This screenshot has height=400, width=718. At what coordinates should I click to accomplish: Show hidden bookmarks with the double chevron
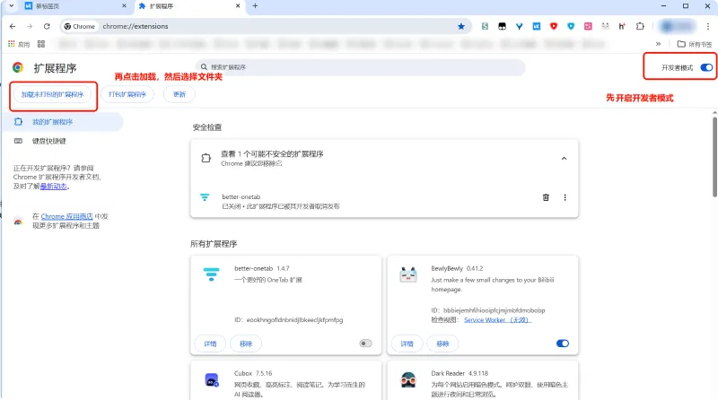(658, 44)
